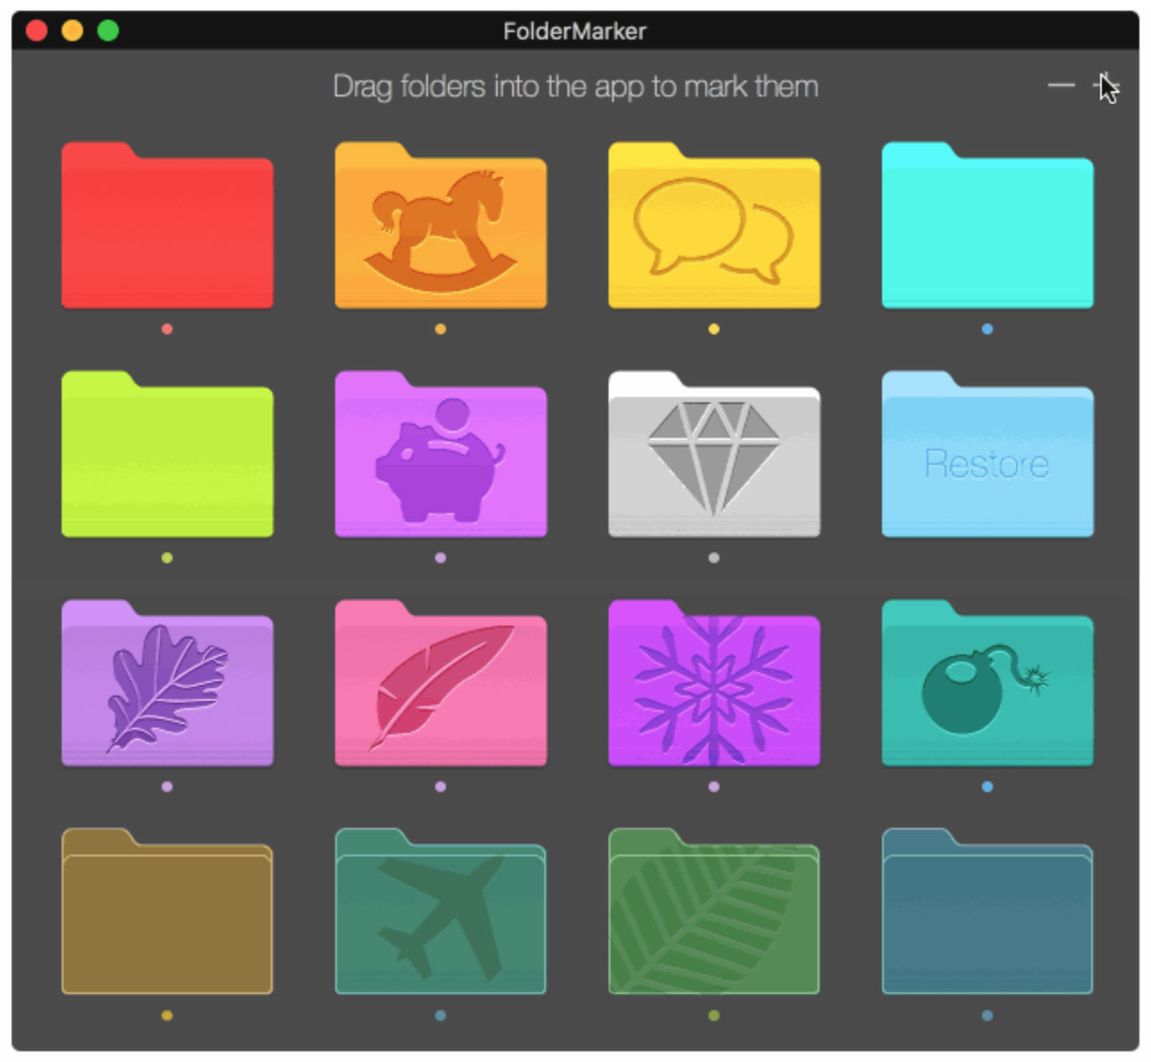Select the oak leaf folder icon
Screen dimensions: 1151x1062
point(166,687)
